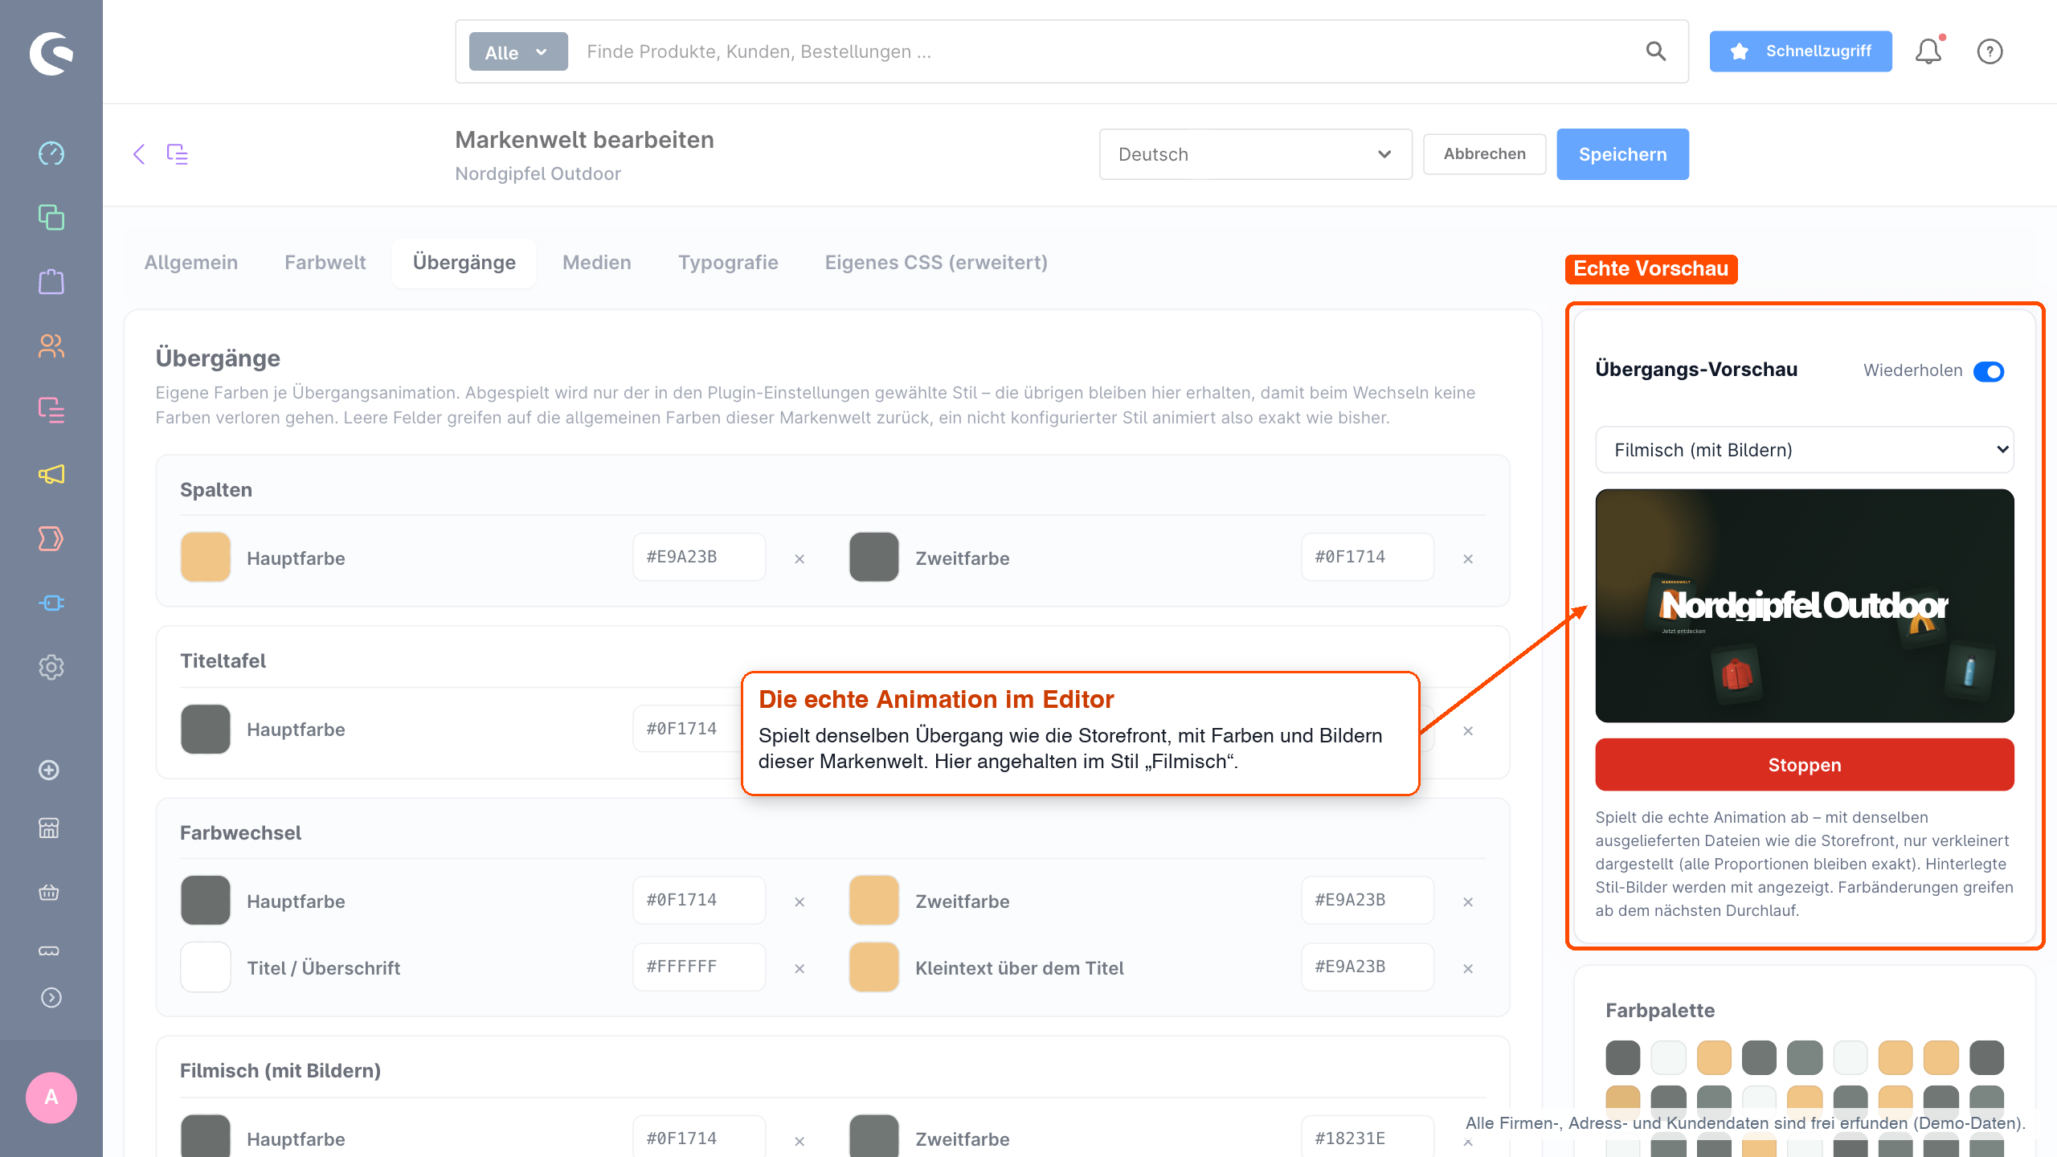Switch to the Farbwelt tab

point(325,263)
